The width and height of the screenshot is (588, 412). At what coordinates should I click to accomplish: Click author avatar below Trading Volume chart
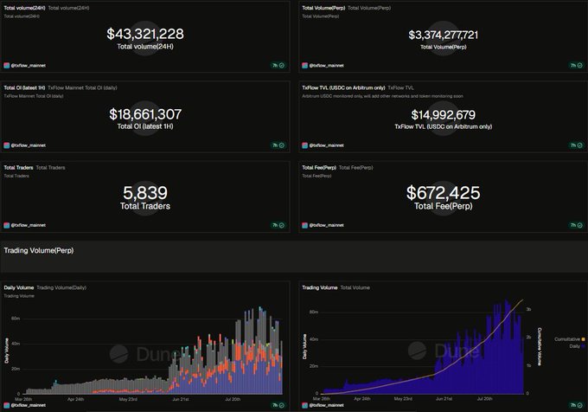(x=305, y=405)
